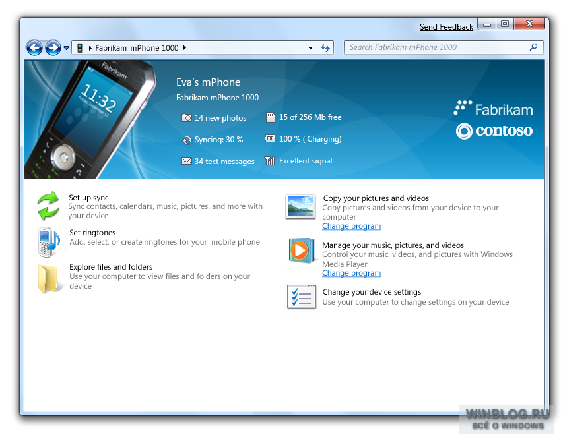Click the Set ringtones phone icon
The height and width of the screenshot is (441, 561).
pos(49,243)
